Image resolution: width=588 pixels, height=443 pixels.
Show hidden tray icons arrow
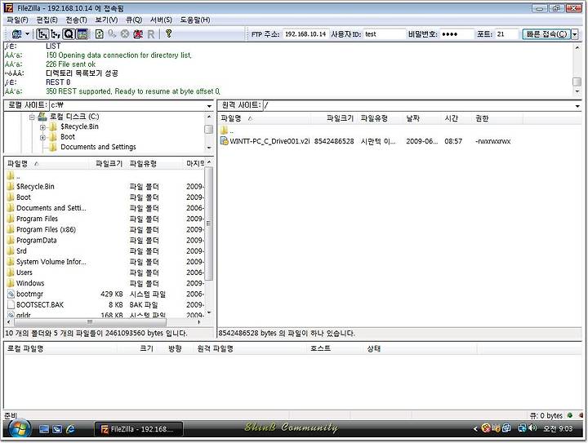(x=475, y=428)
